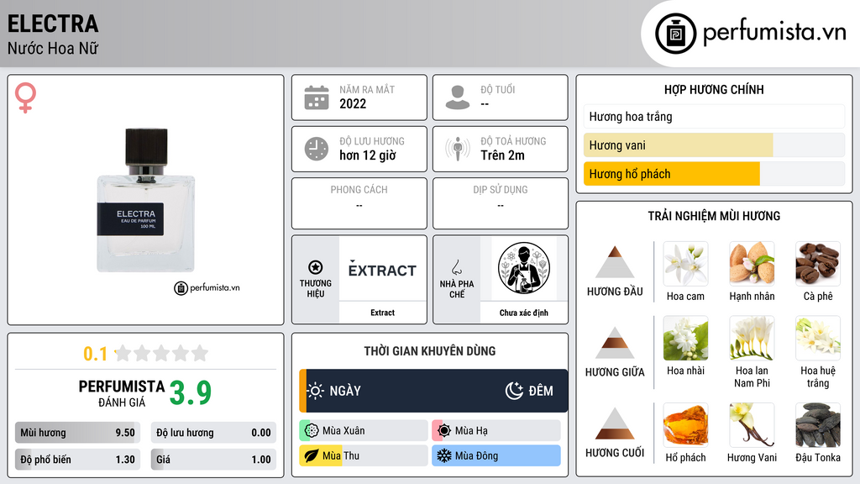This screenshot has width=860, height=484.
Task: Open the perfumista.vn site name
Action: tap(774, 32)
